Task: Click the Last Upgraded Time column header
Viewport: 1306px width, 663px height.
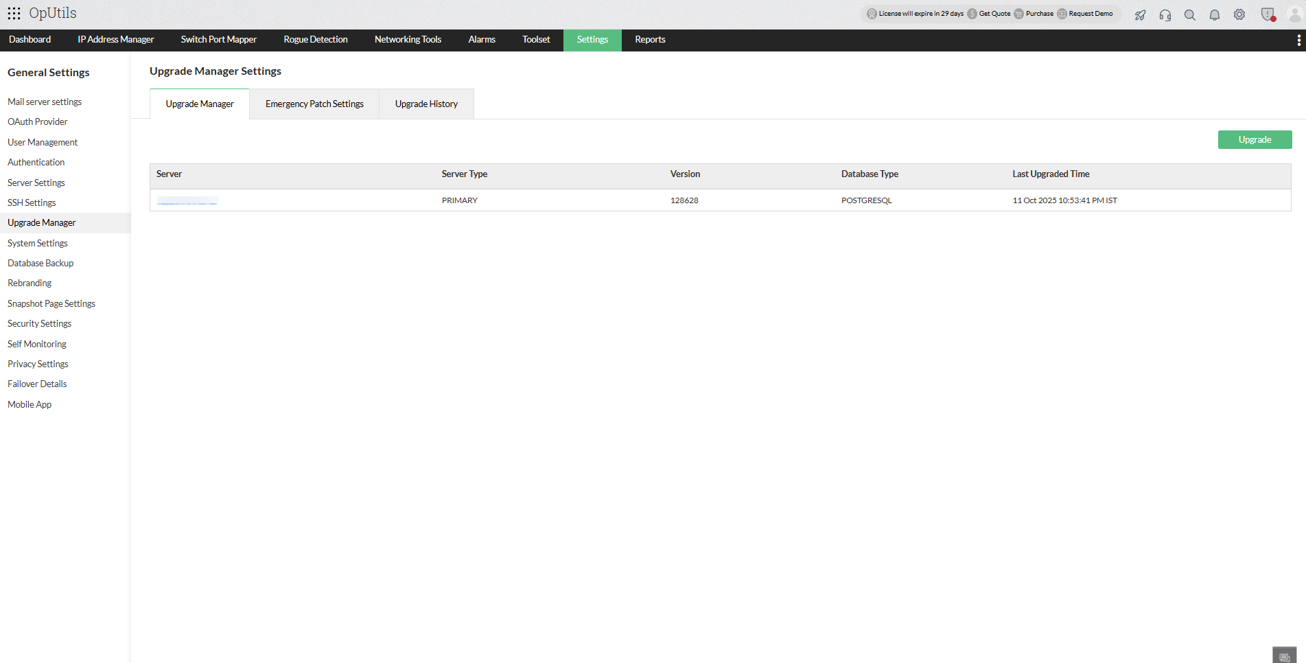Action: click(x=1051, y=174)
